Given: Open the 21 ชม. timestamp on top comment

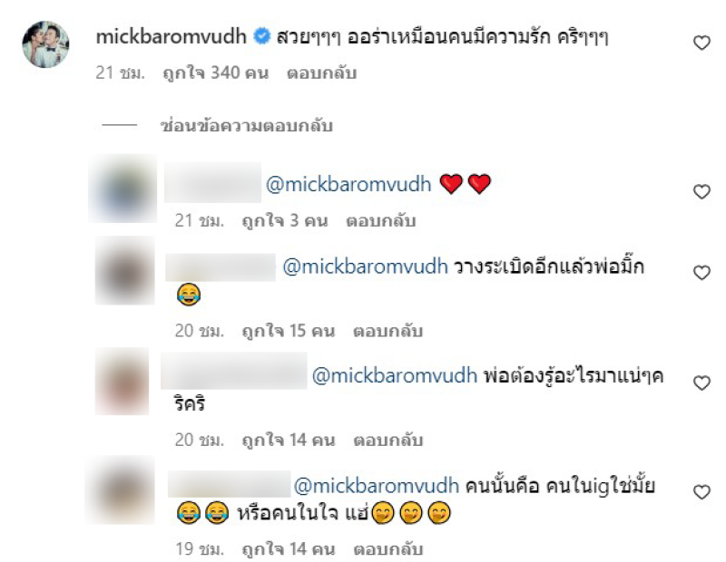Looking at the screenshot, I should click(121, 73).
